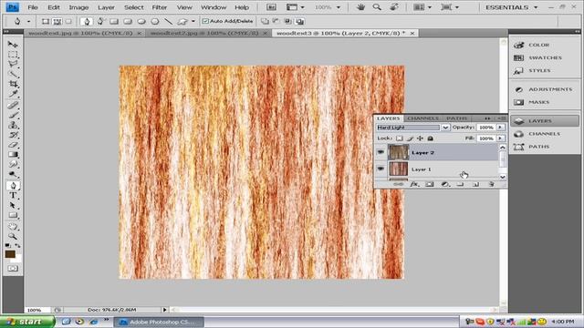Toggle Auto Add/Delete checkbox
This screenshot has height=328, width=584.
point(205,21)
